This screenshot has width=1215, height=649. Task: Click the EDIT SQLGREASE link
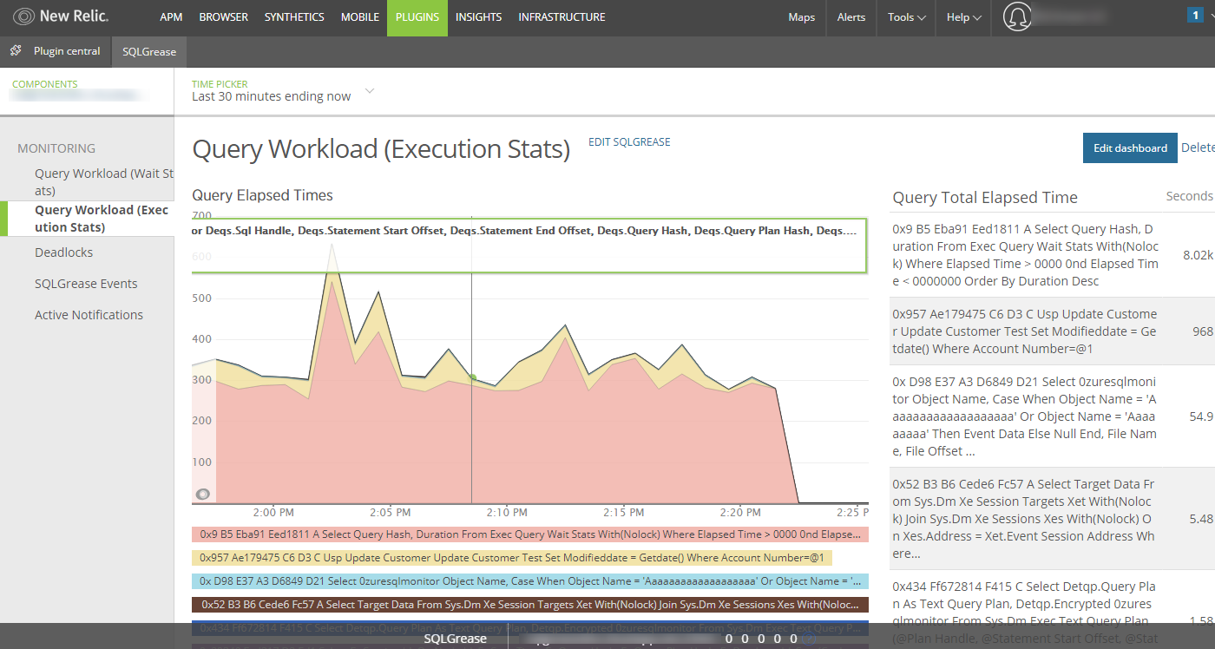click(629, 142)
